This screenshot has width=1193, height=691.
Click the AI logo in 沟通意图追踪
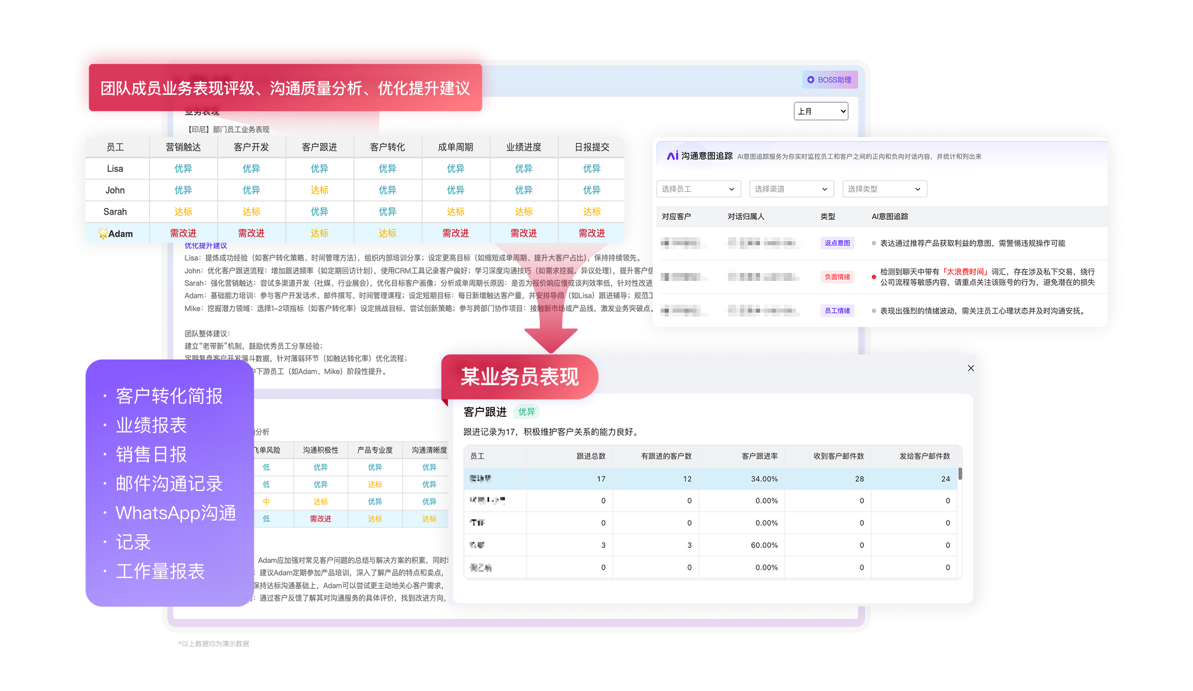pyautogui.click(x=672, y=156)
